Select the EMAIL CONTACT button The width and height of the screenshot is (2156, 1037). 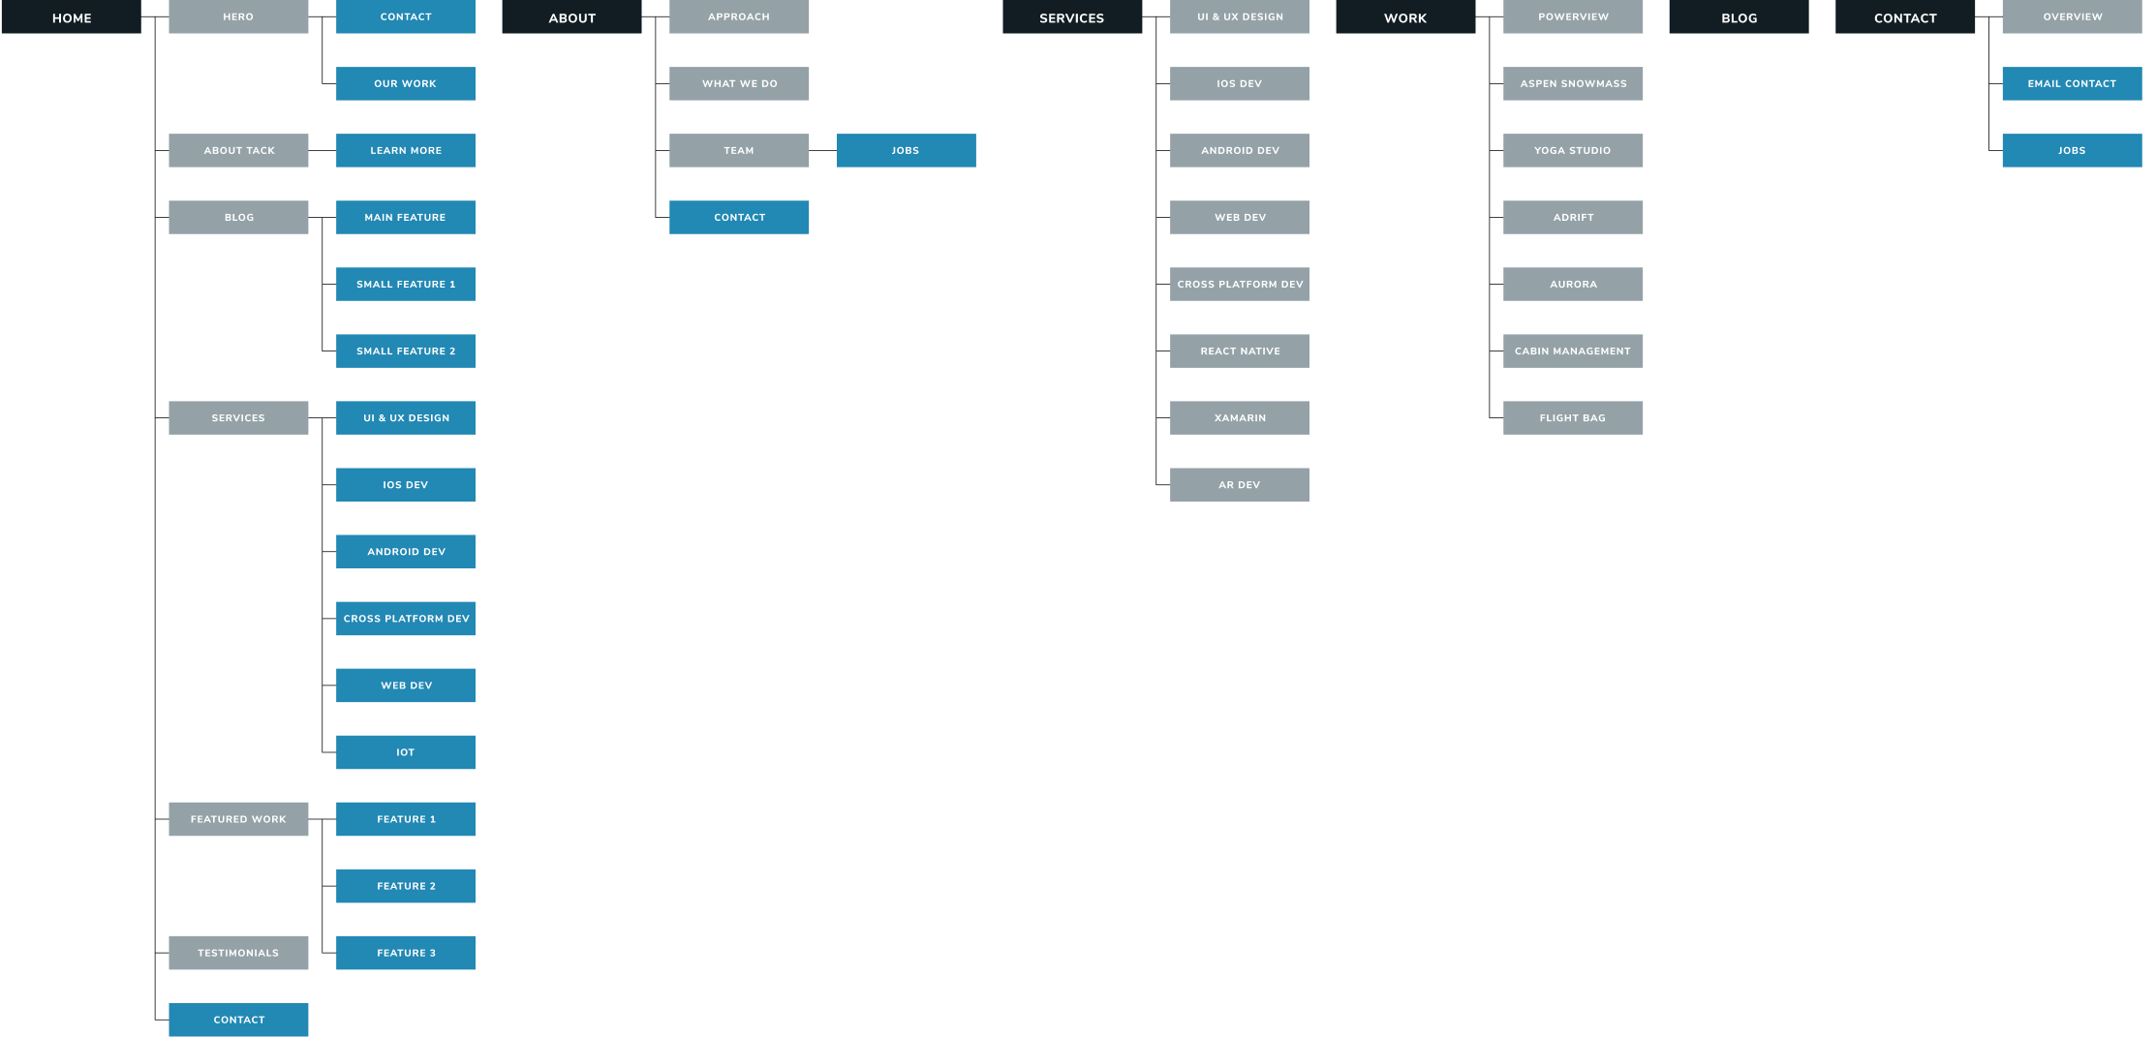pyautogui.click(x=2072, y=83)
